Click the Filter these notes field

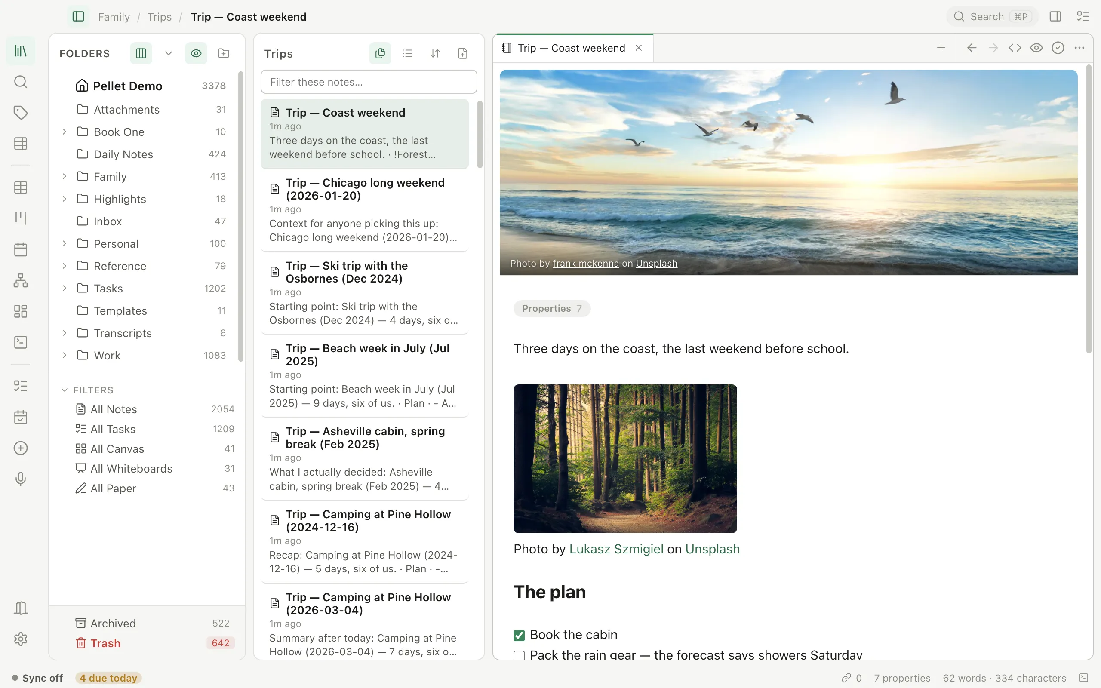[369, 82]
